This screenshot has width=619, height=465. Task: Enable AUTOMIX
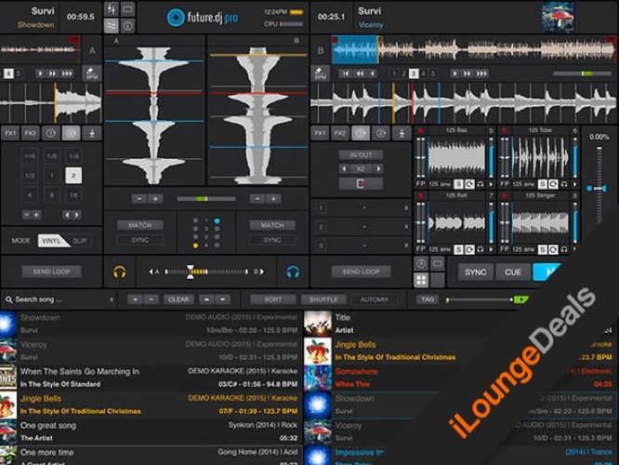coord(375,299)
